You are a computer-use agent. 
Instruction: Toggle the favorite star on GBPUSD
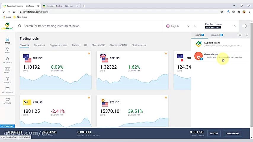166,53
